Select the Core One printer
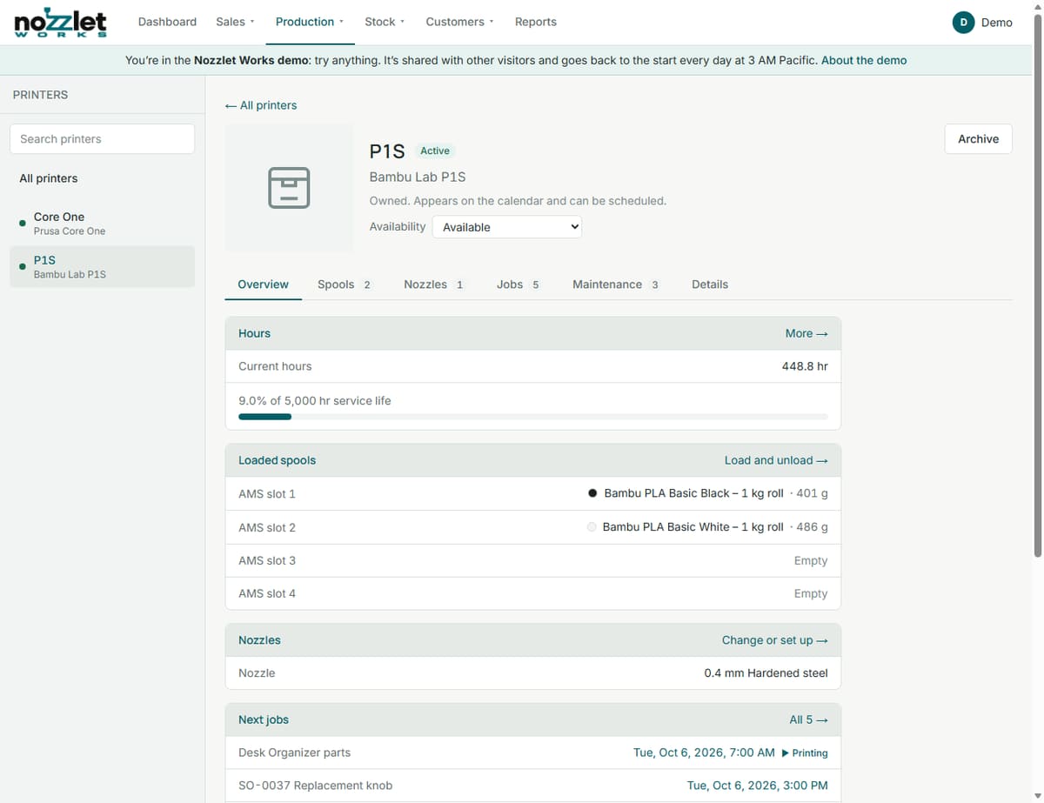1044x803 pixels. click(x=102, y=224)
